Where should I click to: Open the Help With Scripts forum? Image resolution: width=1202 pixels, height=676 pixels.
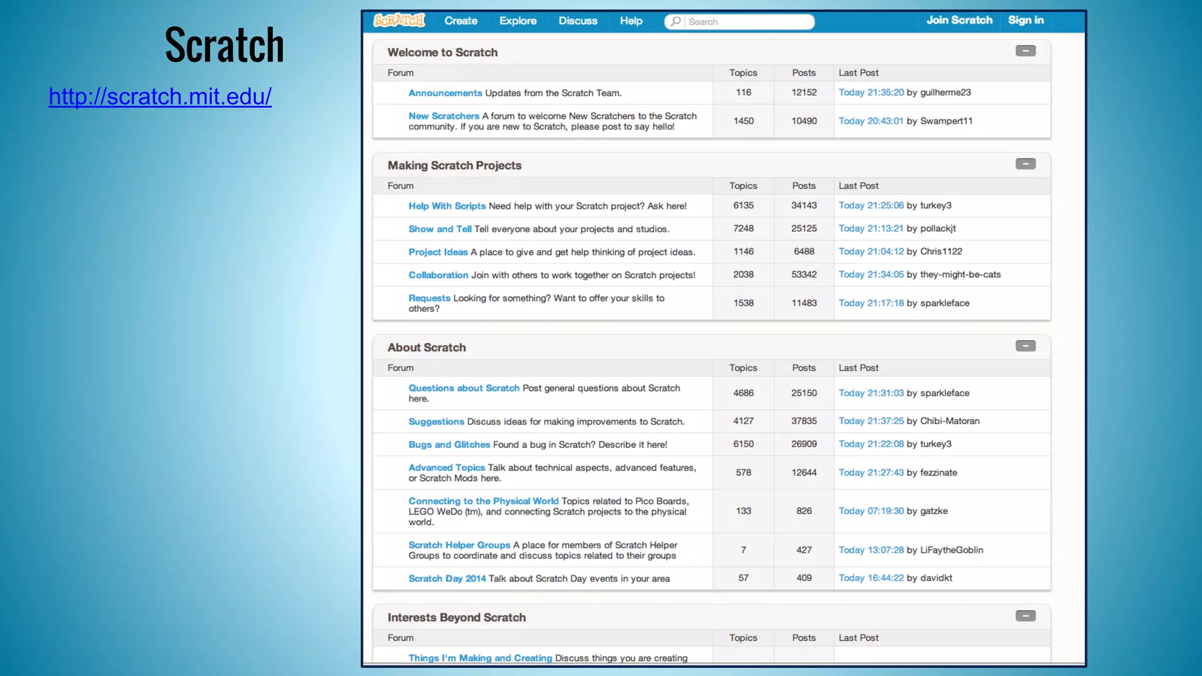coord(447,206)
